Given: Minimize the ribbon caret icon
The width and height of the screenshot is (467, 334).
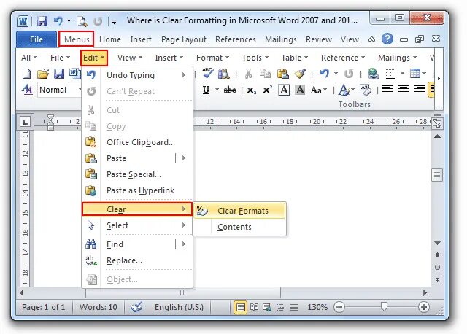Looking at the screenshot, I should pyautogui.click(x=371, y=39).
